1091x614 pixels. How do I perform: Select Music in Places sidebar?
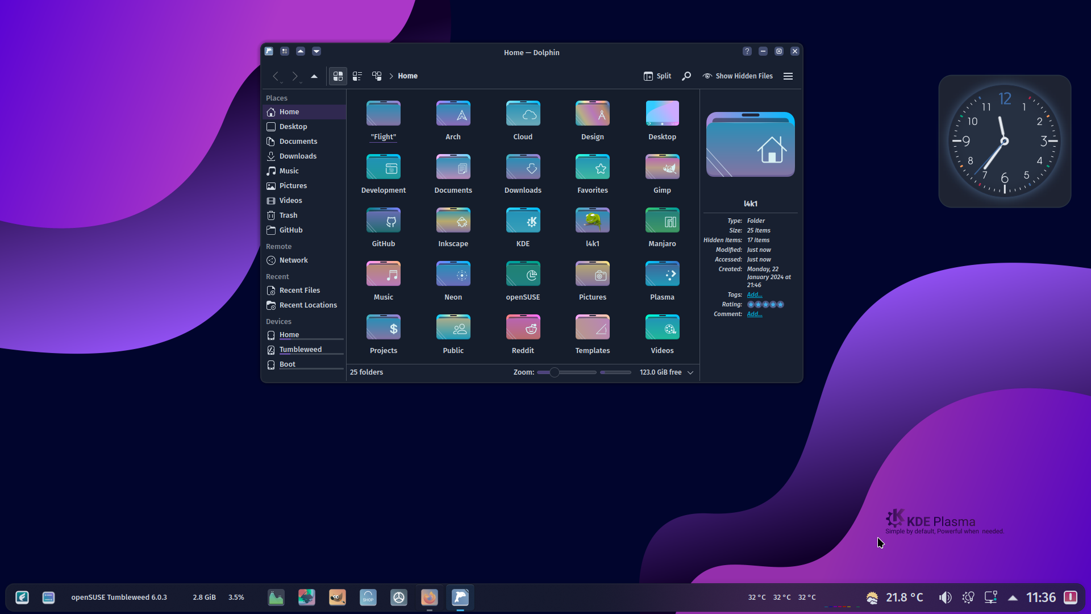point(304,171)
